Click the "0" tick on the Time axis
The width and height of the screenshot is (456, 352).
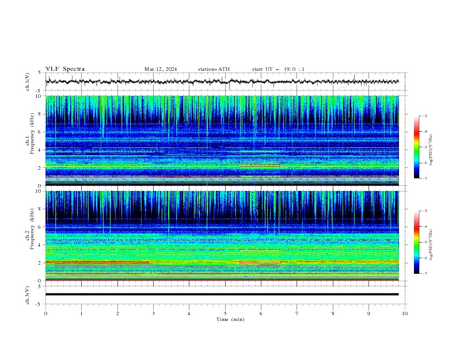click(45, 313)
